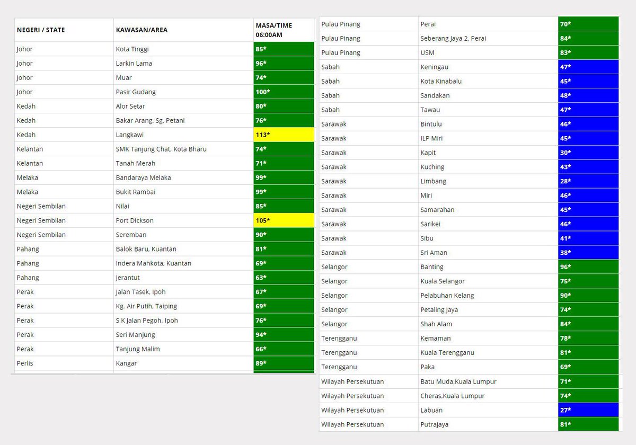Click the 94* reading for Seri Manjung

point(284,335)
